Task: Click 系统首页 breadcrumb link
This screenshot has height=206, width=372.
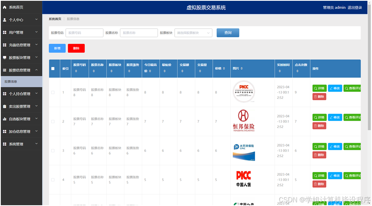Action: pyautogui.click(x=55, y=19)
